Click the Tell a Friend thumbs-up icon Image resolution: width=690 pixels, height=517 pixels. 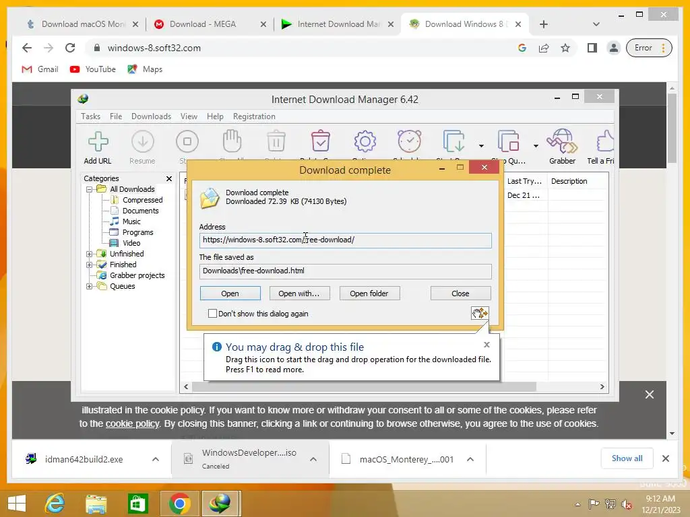point(605,141)
